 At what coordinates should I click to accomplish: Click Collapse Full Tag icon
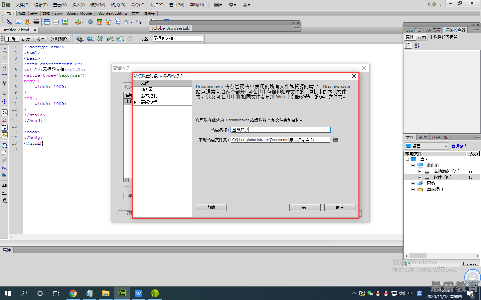pos(4,68)
